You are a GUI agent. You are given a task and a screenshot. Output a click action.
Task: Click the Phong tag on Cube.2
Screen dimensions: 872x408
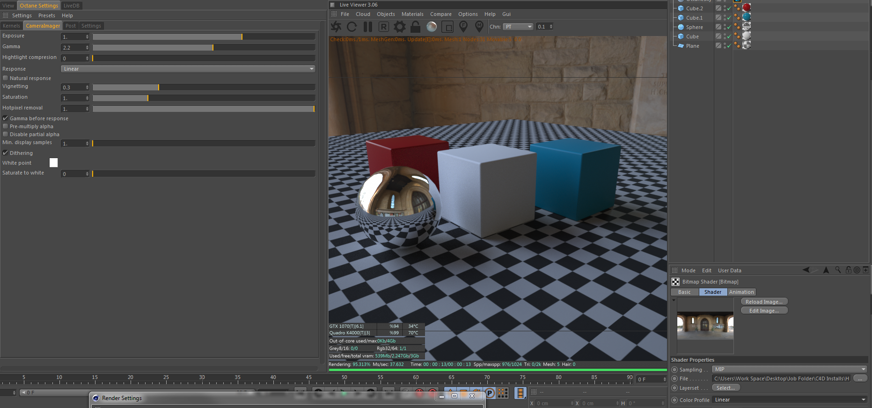(737, 8)
